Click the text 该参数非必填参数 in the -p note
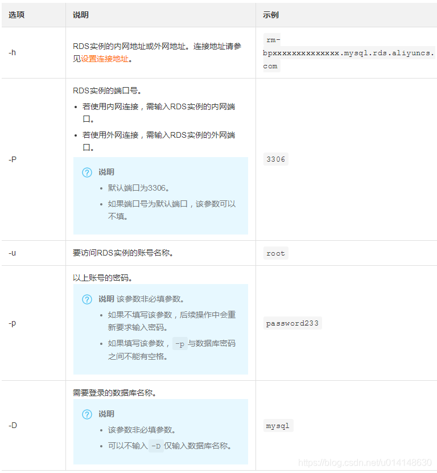The height and width of the screenshot is (473, 437). pos(150,299)
